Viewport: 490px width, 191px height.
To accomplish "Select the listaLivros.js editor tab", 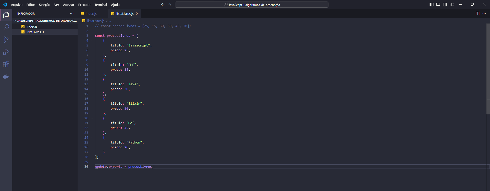I will tap(124, 14).
